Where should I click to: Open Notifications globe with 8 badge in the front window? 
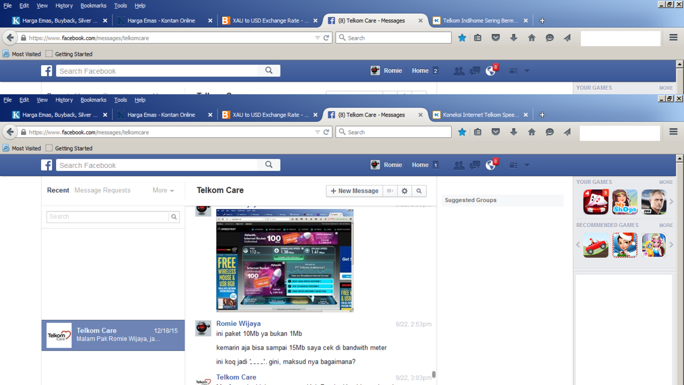point(491,165)
